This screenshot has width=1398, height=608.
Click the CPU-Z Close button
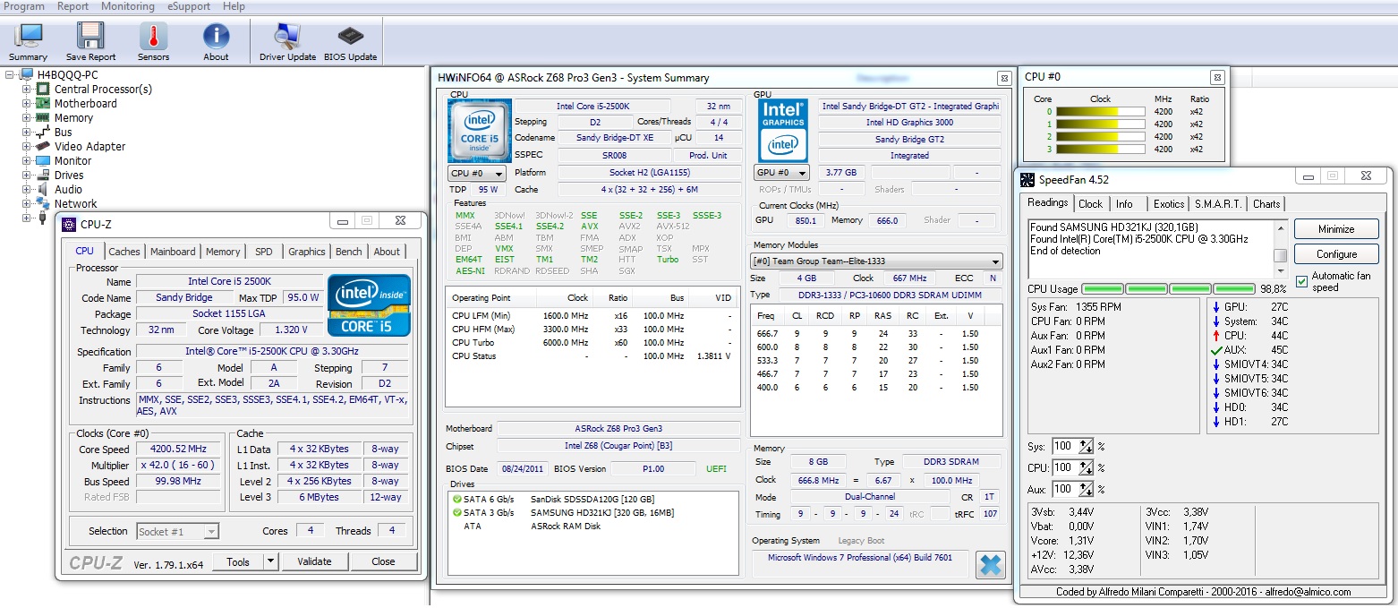coord(383,561)
